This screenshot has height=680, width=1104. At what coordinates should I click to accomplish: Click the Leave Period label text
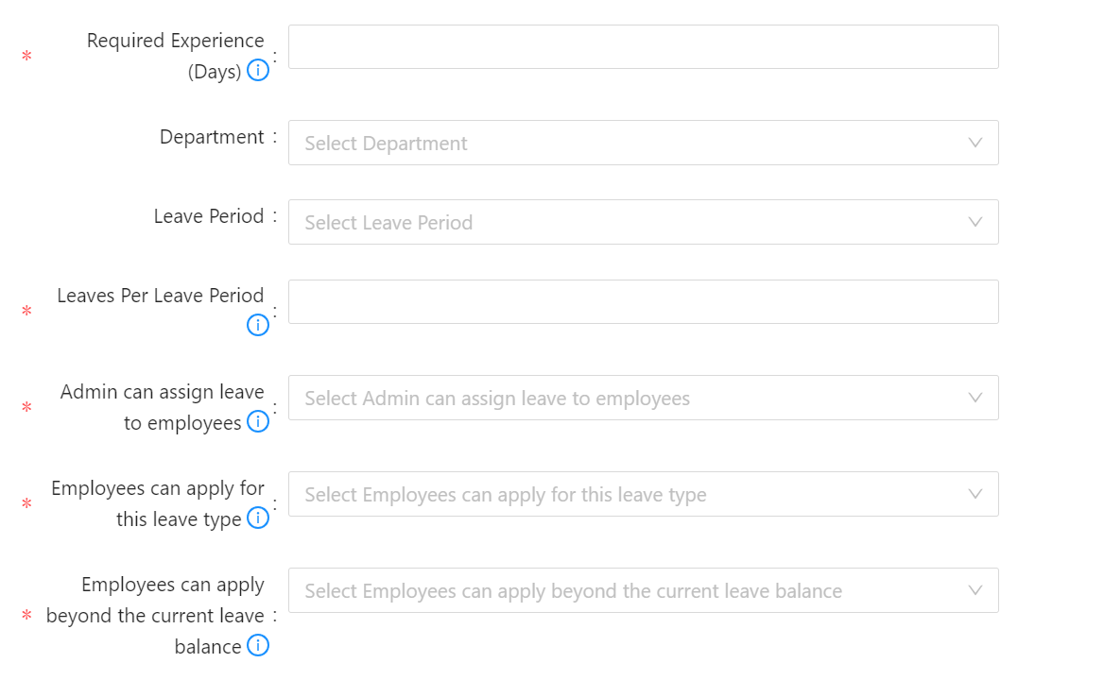point(208,216)
